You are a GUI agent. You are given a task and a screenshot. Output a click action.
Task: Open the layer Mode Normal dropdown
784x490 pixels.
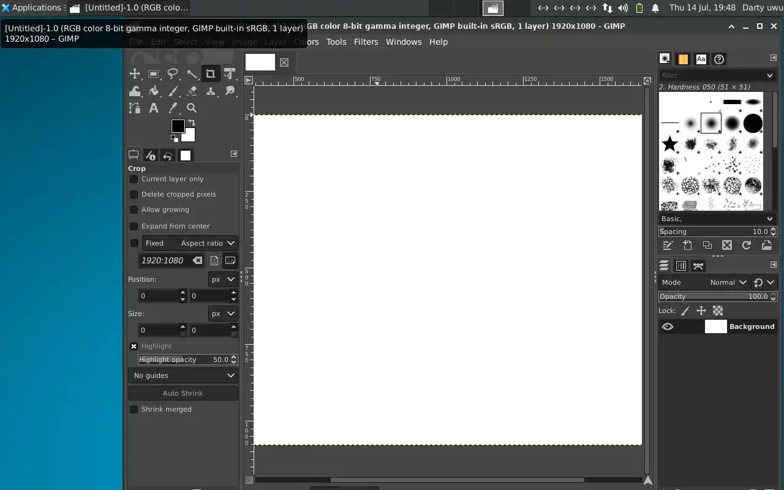click(704, 282)
